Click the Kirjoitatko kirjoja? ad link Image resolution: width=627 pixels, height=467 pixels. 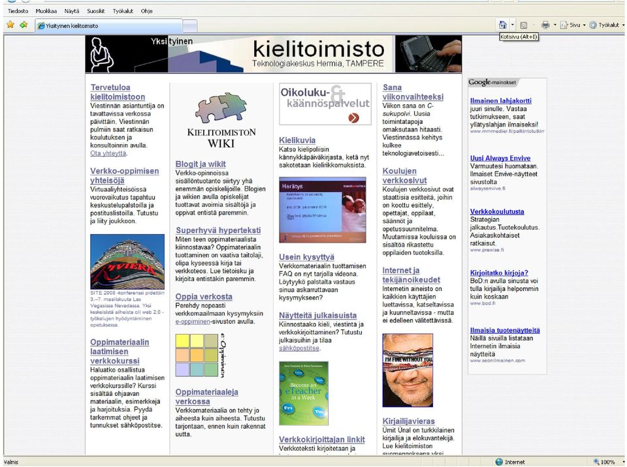coord(499,273)
